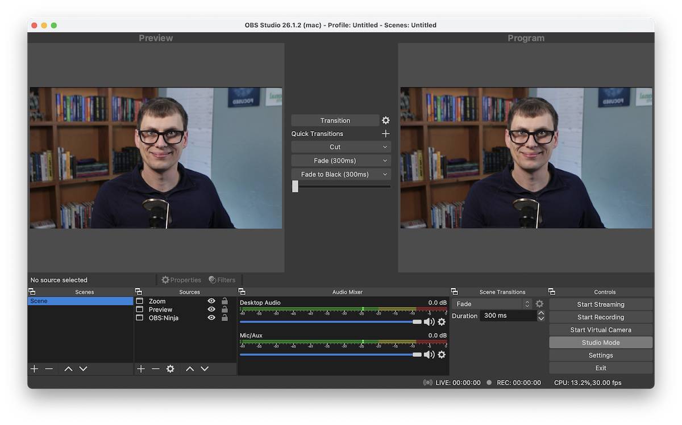This screenshot has width=682, height=425.
Task: Pop out the Scene Transitions dock icon
Action: (454, 292)
